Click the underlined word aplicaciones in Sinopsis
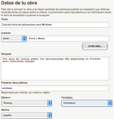This screenshot has height=119, width=114. tap(54, 59)
